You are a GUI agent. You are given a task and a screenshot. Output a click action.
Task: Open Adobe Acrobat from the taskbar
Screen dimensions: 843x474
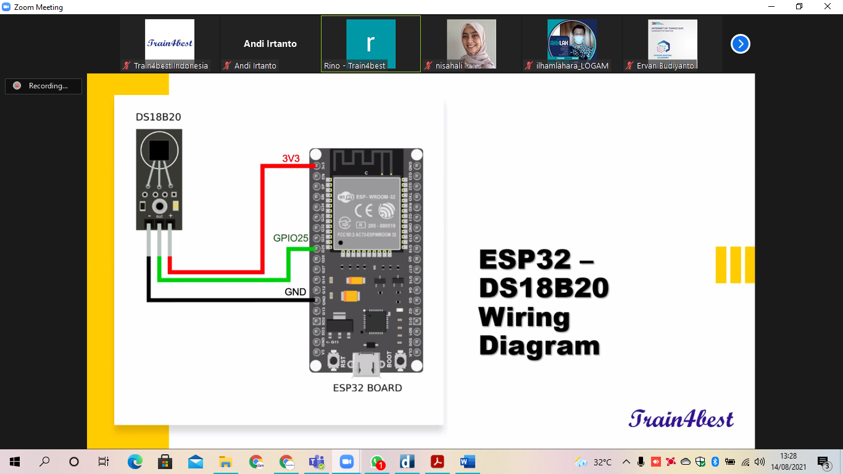(438, 462)
